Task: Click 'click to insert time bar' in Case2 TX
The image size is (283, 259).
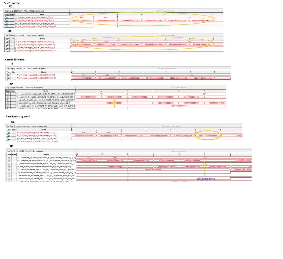Action: (167, 68)
